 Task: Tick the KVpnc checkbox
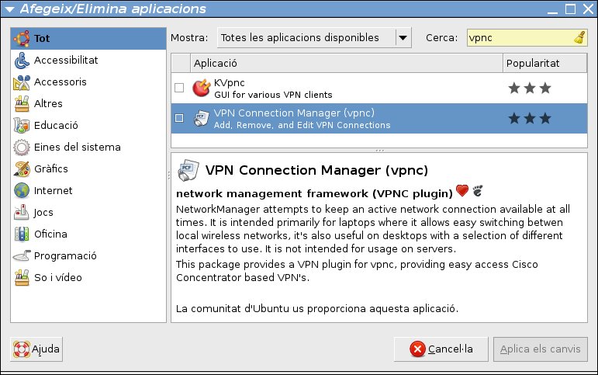pyautogui.click(x=179, y=88)
